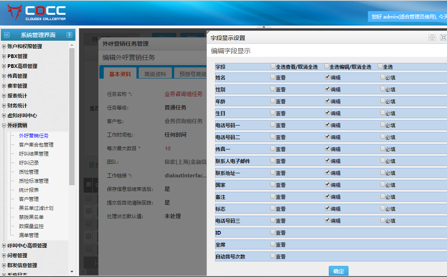The height and width of the screenshot is (277, 447).
Task: Expand the PBX管理 tree node
Action: pyautogui.click(x=4, y=56)
